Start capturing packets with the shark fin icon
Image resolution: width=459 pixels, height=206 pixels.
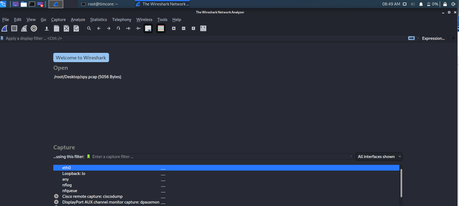pos(5,28)
